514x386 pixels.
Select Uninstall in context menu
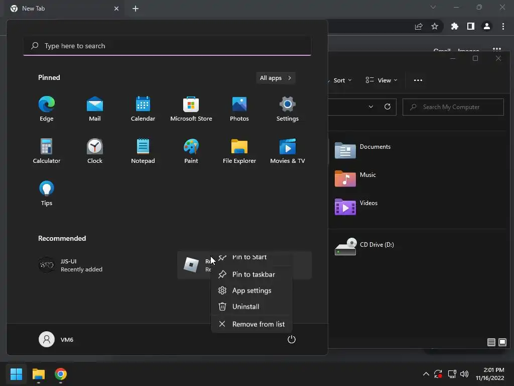pyautogui.click(x=251, y=307)
